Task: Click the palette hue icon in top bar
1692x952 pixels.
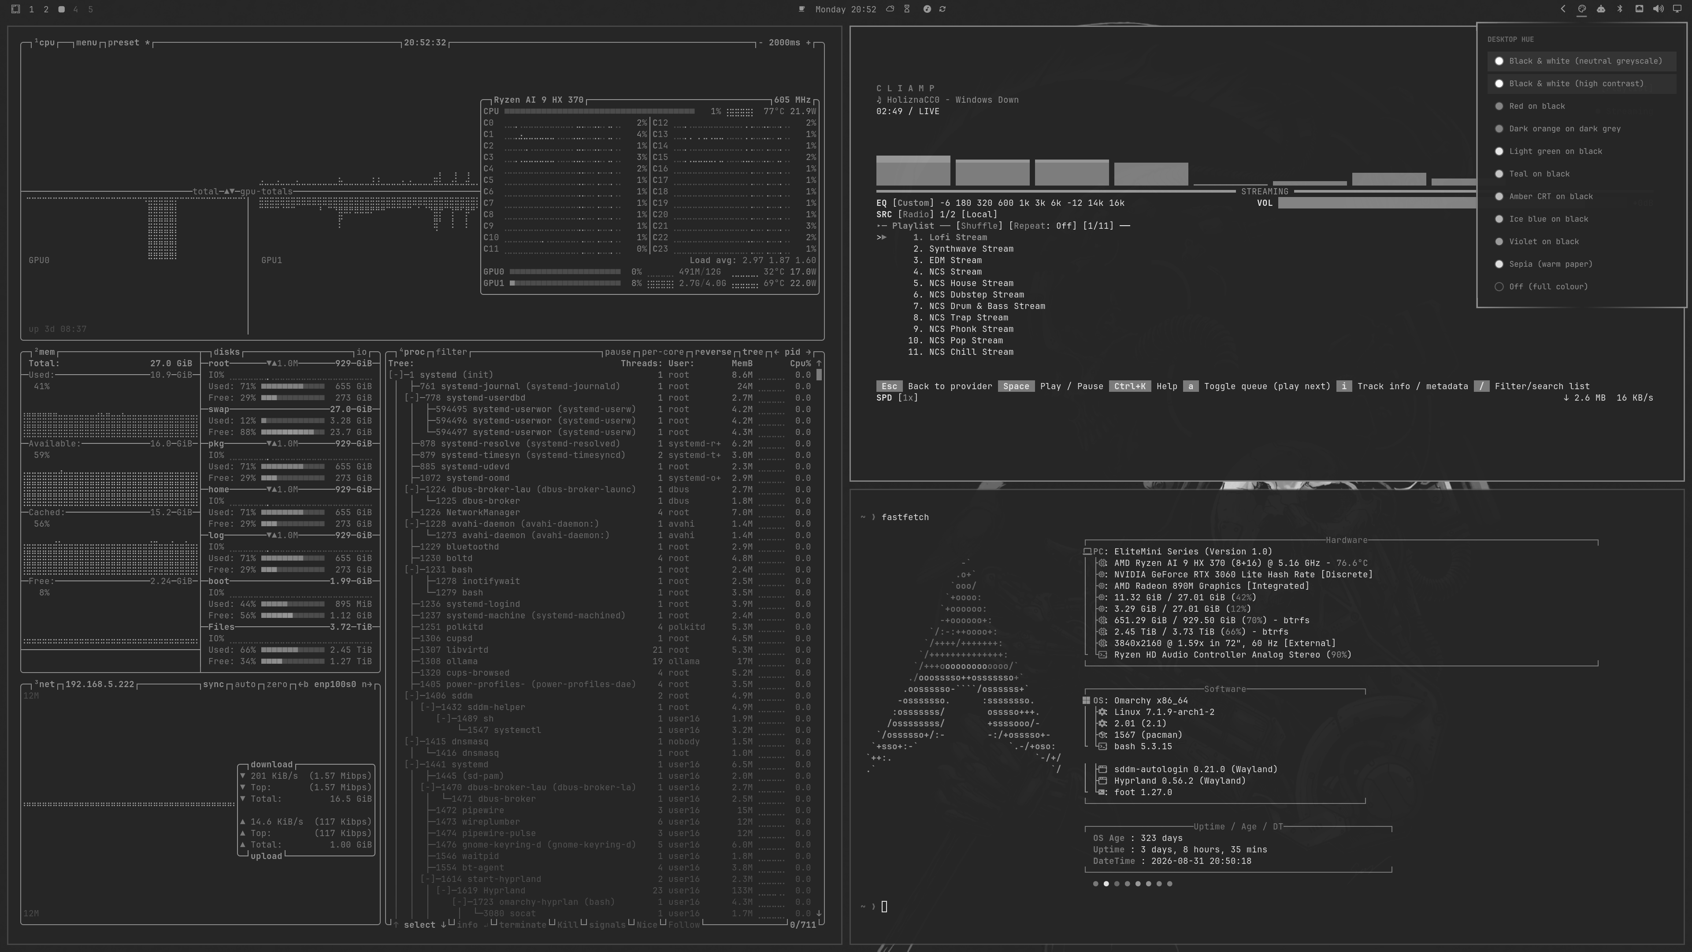Action: click(1582, 9)
